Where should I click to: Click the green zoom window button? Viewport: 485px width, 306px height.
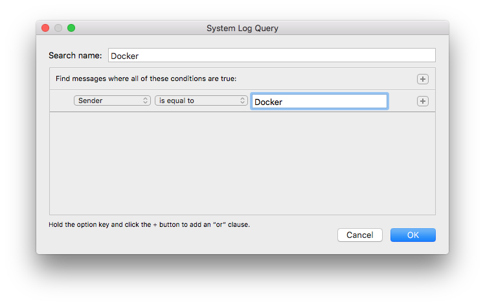[71, 28]
